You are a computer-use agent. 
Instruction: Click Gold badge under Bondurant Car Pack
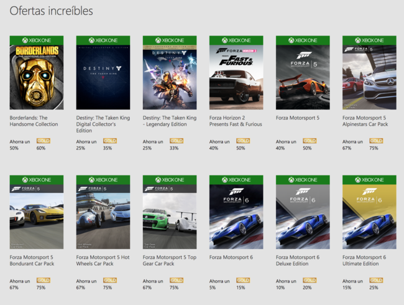pos(44,280)
